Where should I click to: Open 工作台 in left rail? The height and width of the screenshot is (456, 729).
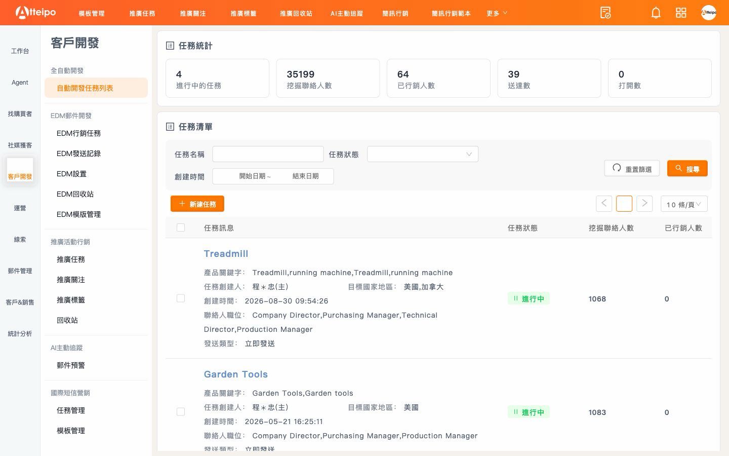click(20, 51)
